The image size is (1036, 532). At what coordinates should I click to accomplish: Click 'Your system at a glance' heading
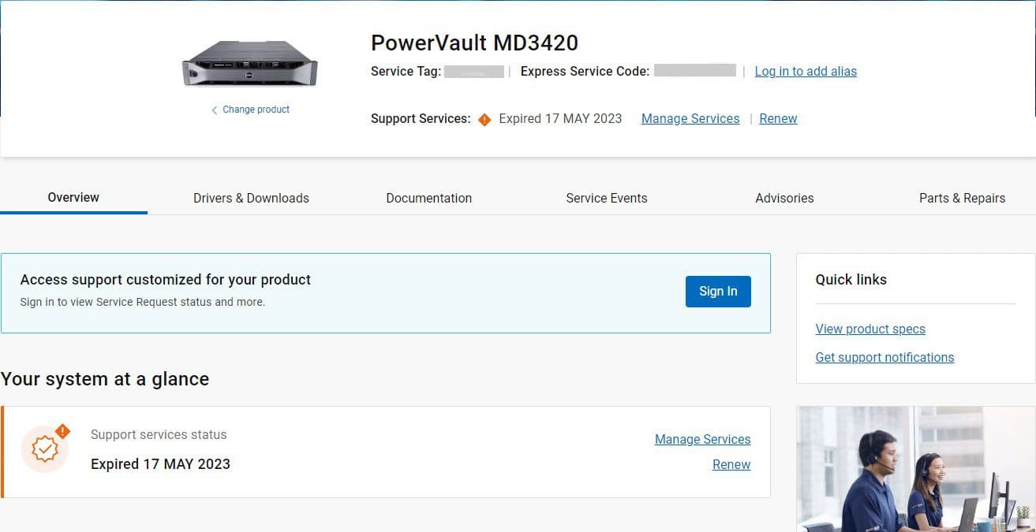(105, 379)
